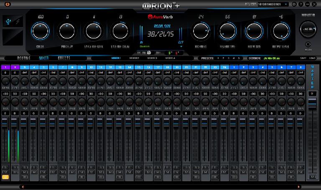Click the Predelay knob
This screenshot has height=190, width=321.
(x=67, y=31)
